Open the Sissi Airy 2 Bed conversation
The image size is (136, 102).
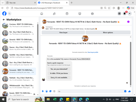[18, 64]
